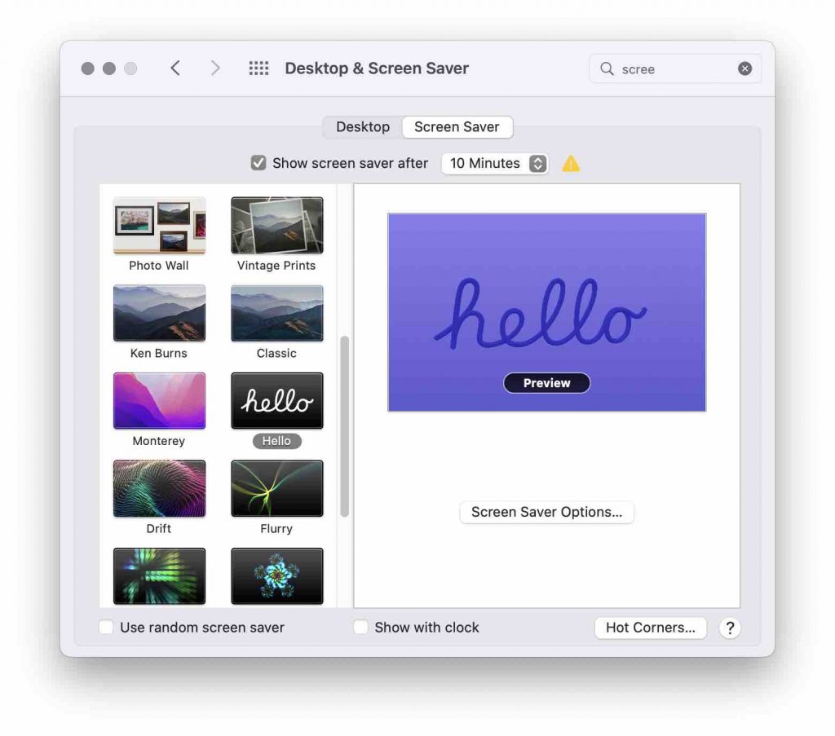This screenshot has height=736, width=835.
Task: Click the 'Photo Wall' label text
Action: coord(159,266)
